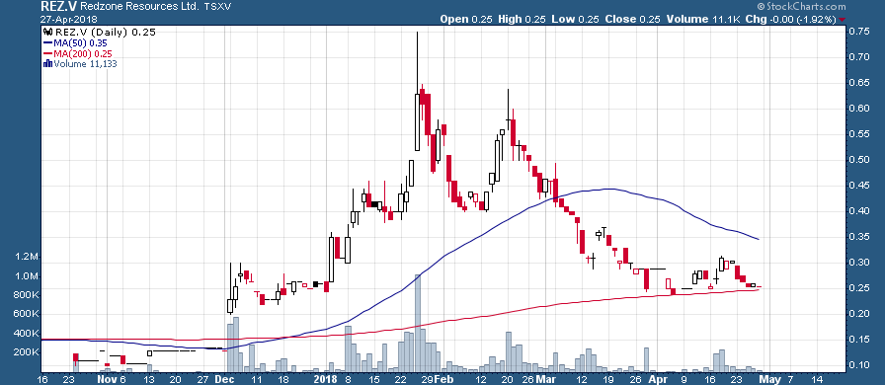
Task: Click the MA(50) 0.35 legend entry
Action: tap(75, 42)
